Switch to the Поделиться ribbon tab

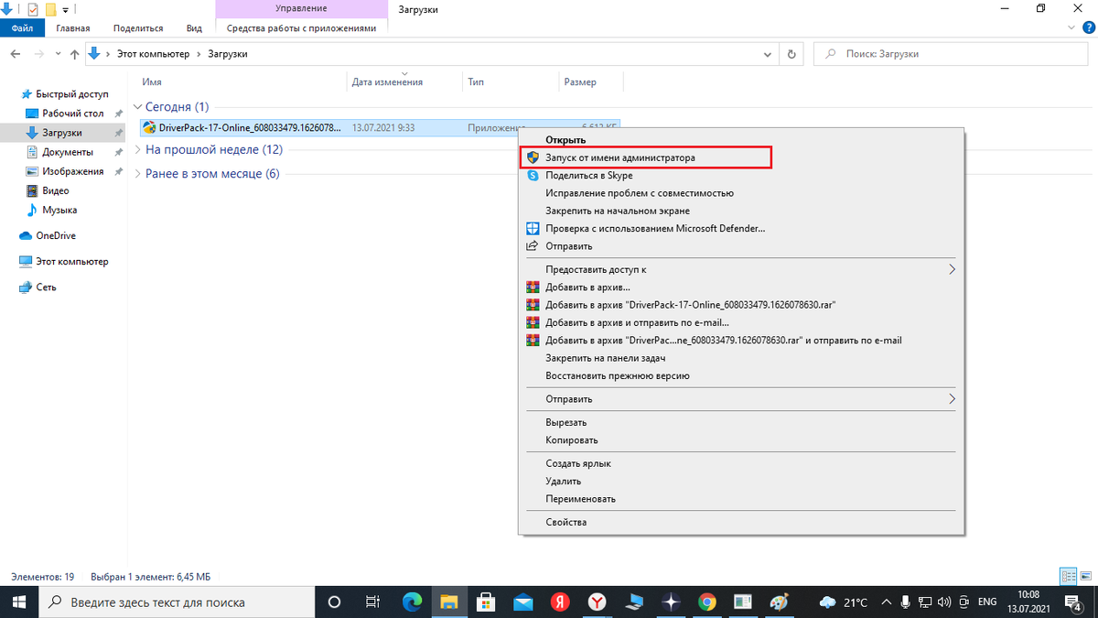(x=138, y=28)
